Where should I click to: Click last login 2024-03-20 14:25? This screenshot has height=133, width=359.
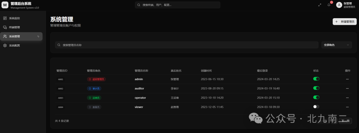pyautogui.click(x=268, y=79)
